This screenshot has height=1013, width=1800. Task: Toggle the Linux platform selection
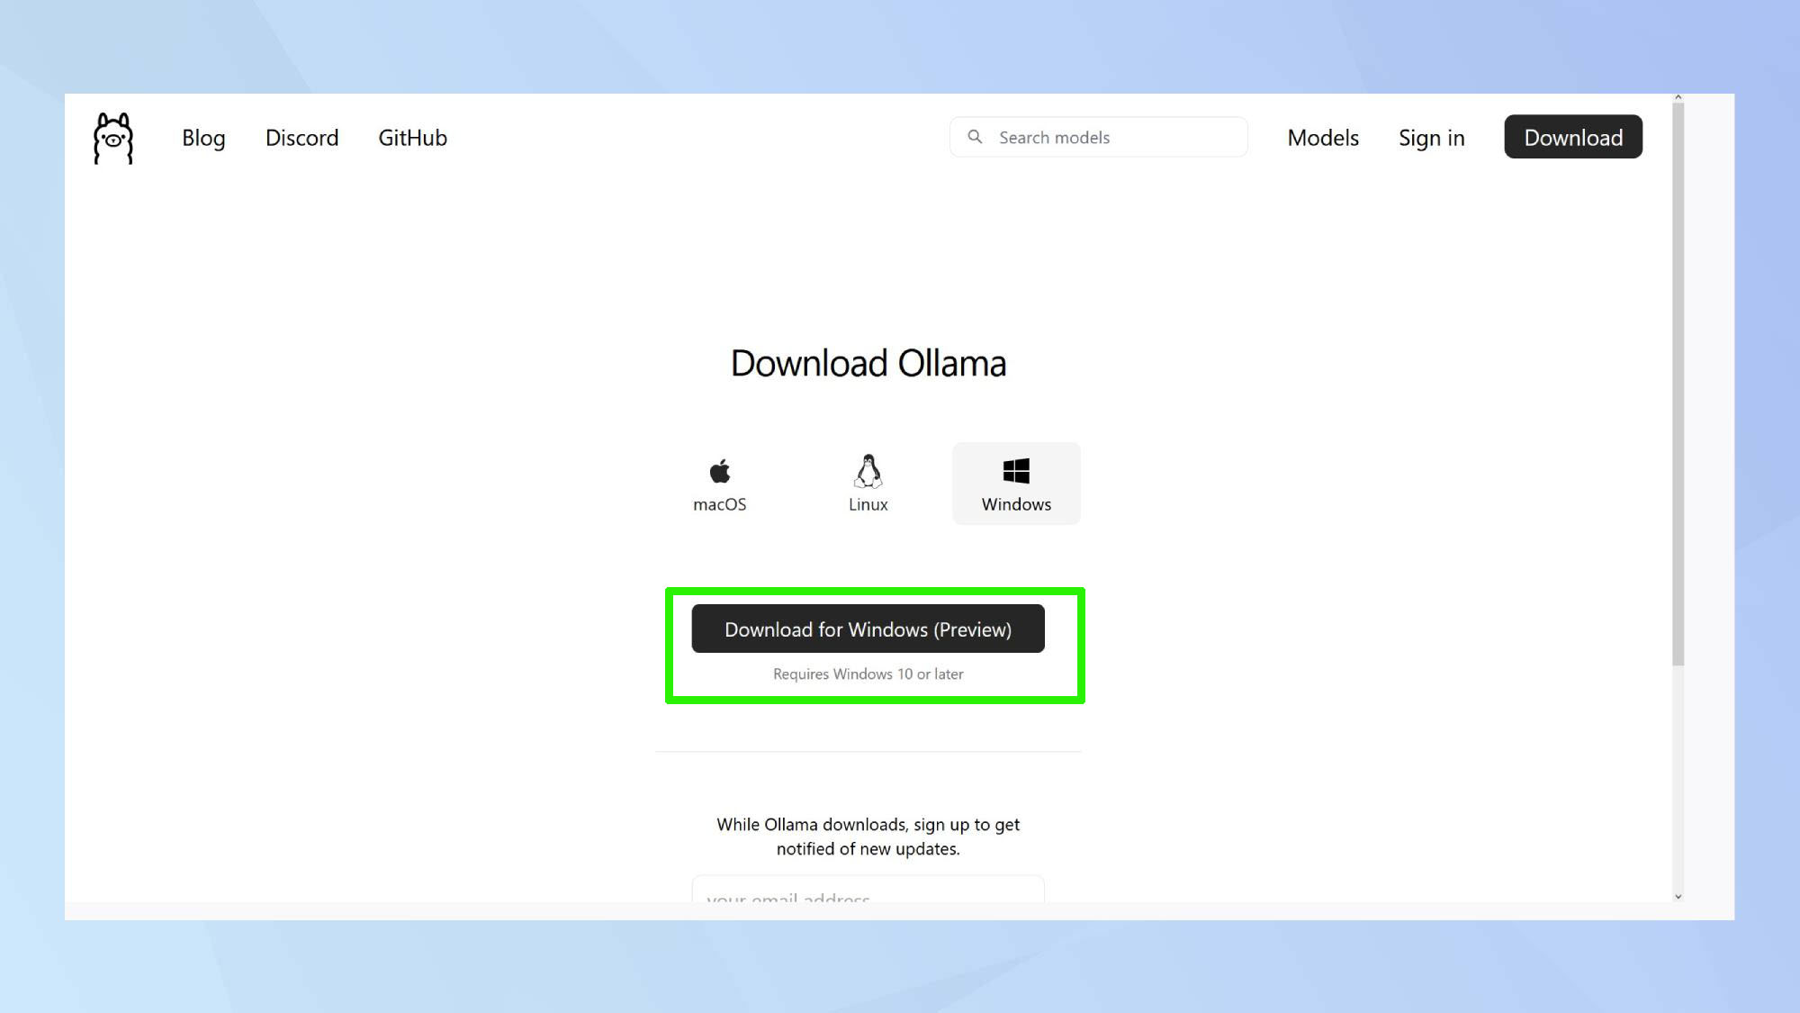[x=868, y=483]
